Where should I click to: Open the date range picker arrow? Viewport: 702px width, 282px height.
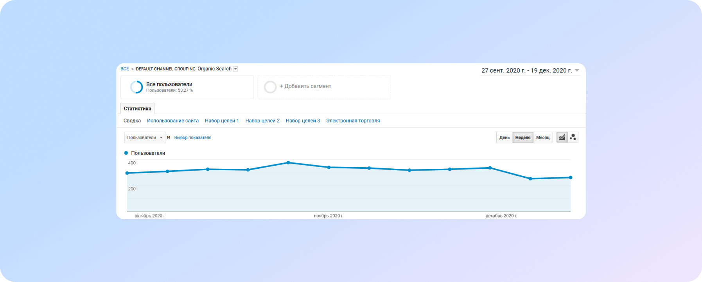(x=577, y=71)
